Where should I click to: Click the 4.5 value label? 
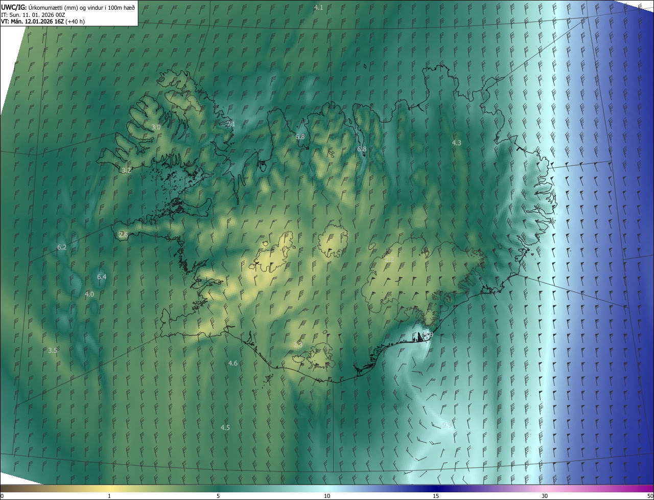pyautogui.click(x=225, y=427)
